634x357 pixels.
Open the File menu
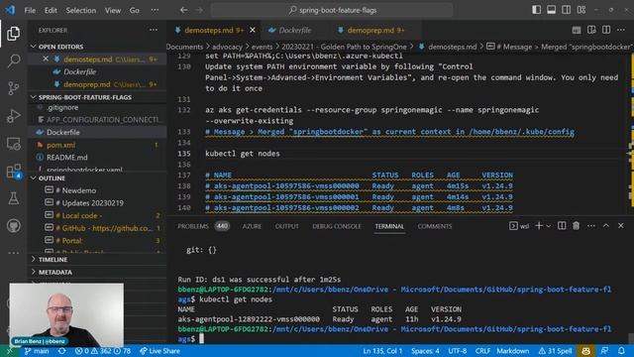point(30,11)
